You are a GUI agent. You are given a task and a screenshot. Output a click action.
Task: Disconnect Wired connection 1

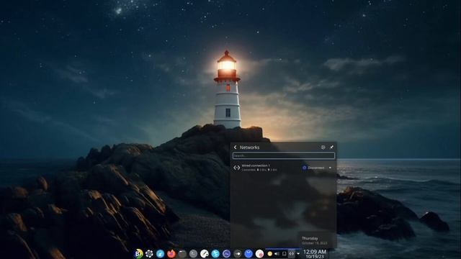click(x=313, y=168)
